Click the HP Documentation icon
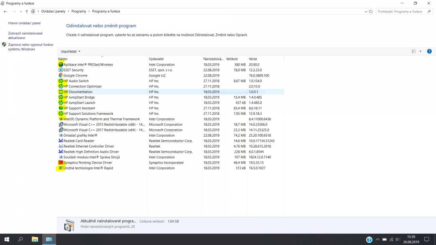The image size is (436, 245). [x=61, y=92]
